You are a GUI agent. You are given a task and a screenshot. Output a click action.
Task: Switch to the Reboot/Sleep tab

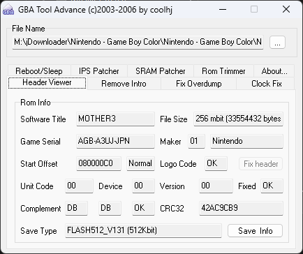(x=39, y=71)
